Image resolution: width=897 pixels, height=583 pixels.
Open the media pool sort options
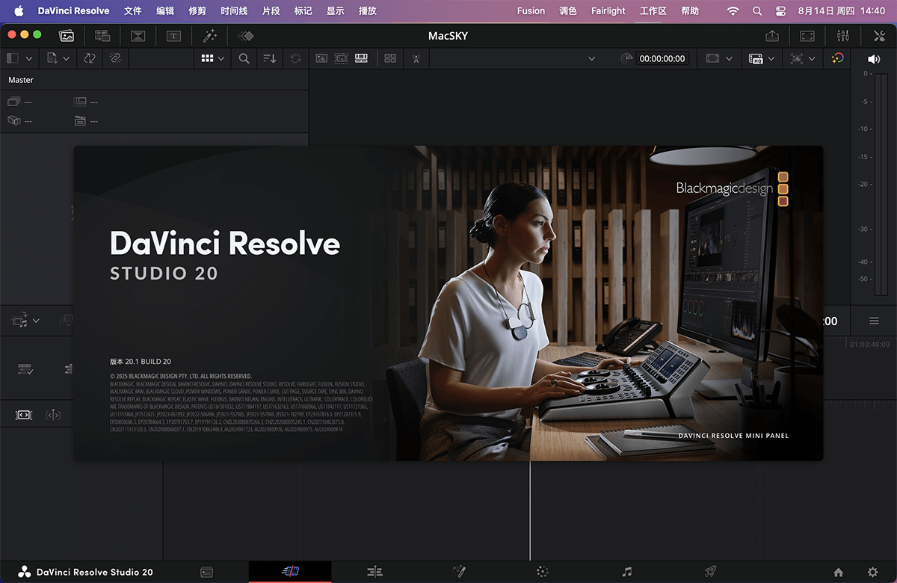pos(270,58)
